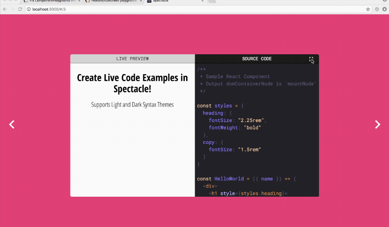The width and height of the screenshot is (389, 227).
Task: Select the SOURCE CODE header
Action: (x=257, y=59)
